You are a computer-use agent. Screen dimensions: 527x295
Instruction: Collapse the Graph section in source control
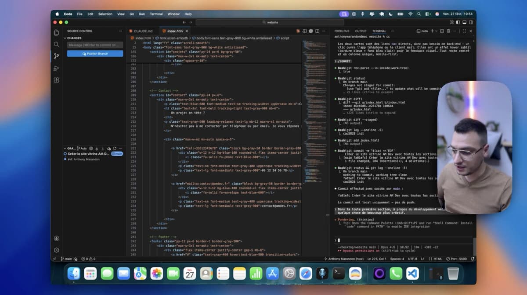point(65,149)
